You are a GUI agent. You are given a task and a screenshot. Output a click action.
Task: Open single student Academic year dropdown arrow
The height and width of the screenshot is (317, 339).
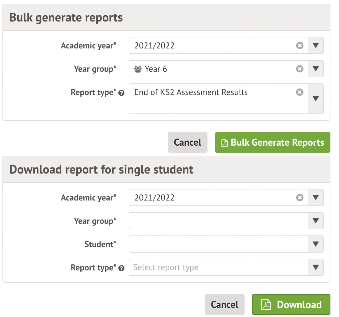316,197
